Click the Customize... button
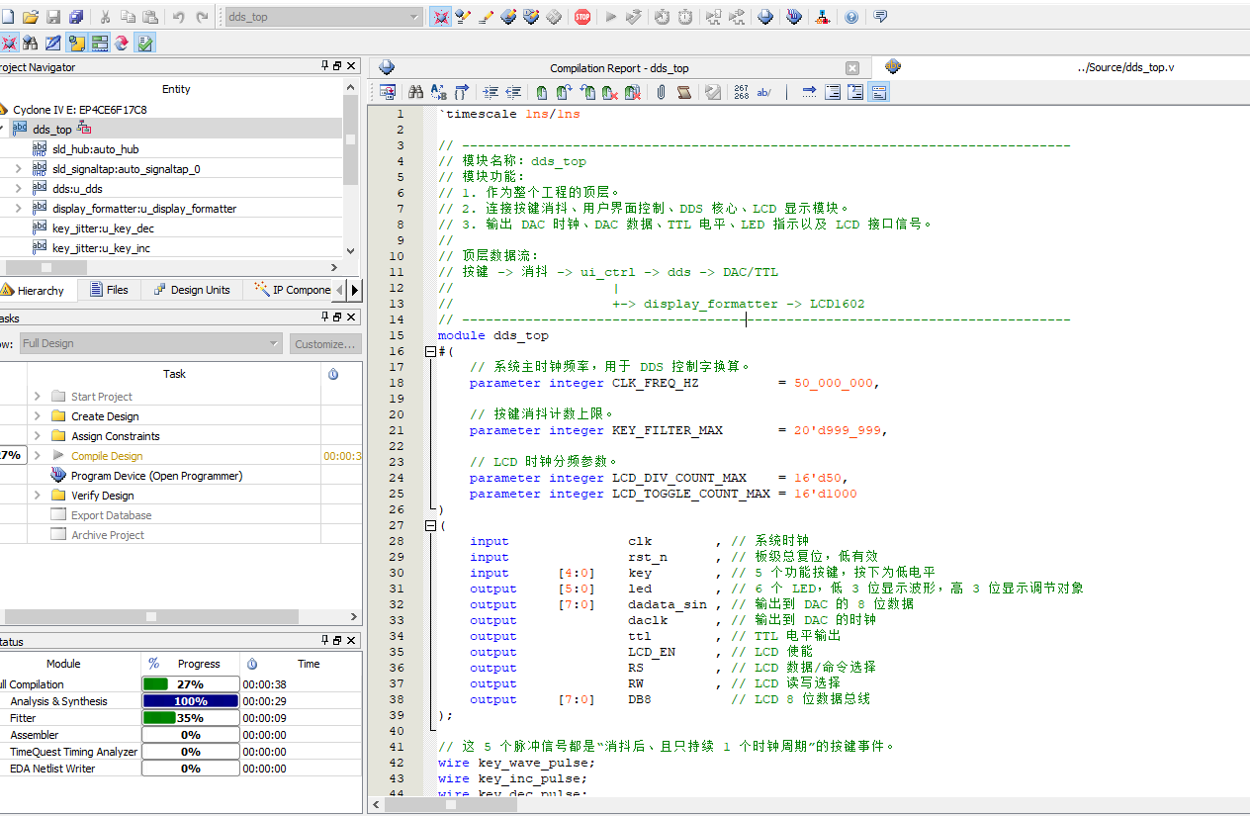The width and height of the screenshot is (1250, 816). click(x=325, y=344)
